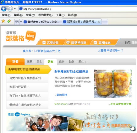Click the browser Back arrow button
Screen dimensions: 137x133
[x=4, y=9]
